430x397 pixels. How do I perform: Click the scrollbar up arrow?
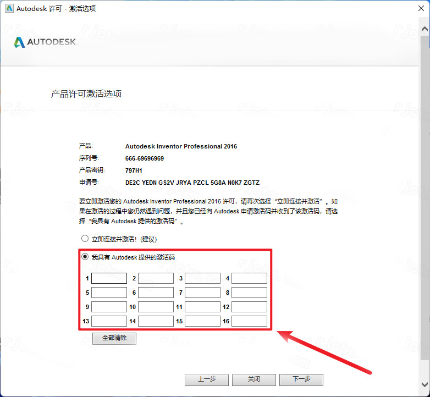tap(425, 29)
